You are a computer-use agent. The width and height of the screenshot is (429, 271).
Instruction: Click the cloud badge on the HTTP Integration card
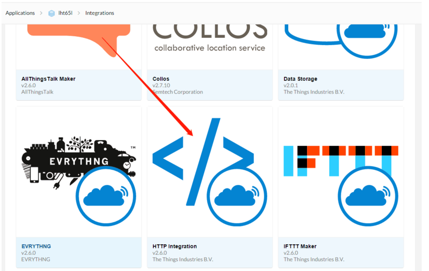tap(237, 196)
